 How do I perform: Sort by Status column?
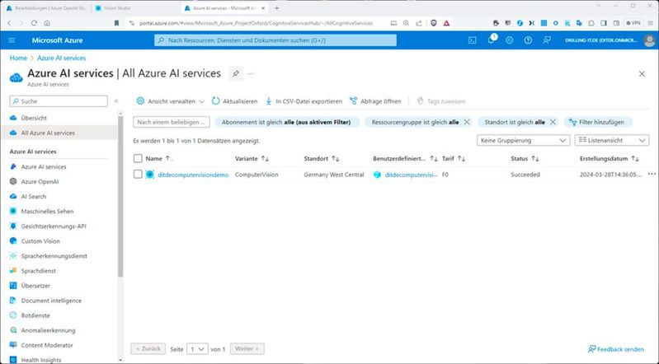(x=525, y=158)
